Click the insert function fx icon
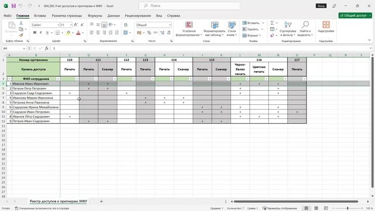The image size is (375, 211). pyautogui.click(x=47, y=48)
